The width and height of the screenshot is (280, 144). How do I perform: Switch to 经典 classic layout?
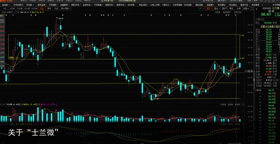pyautogui.click(x=239, y=9)
